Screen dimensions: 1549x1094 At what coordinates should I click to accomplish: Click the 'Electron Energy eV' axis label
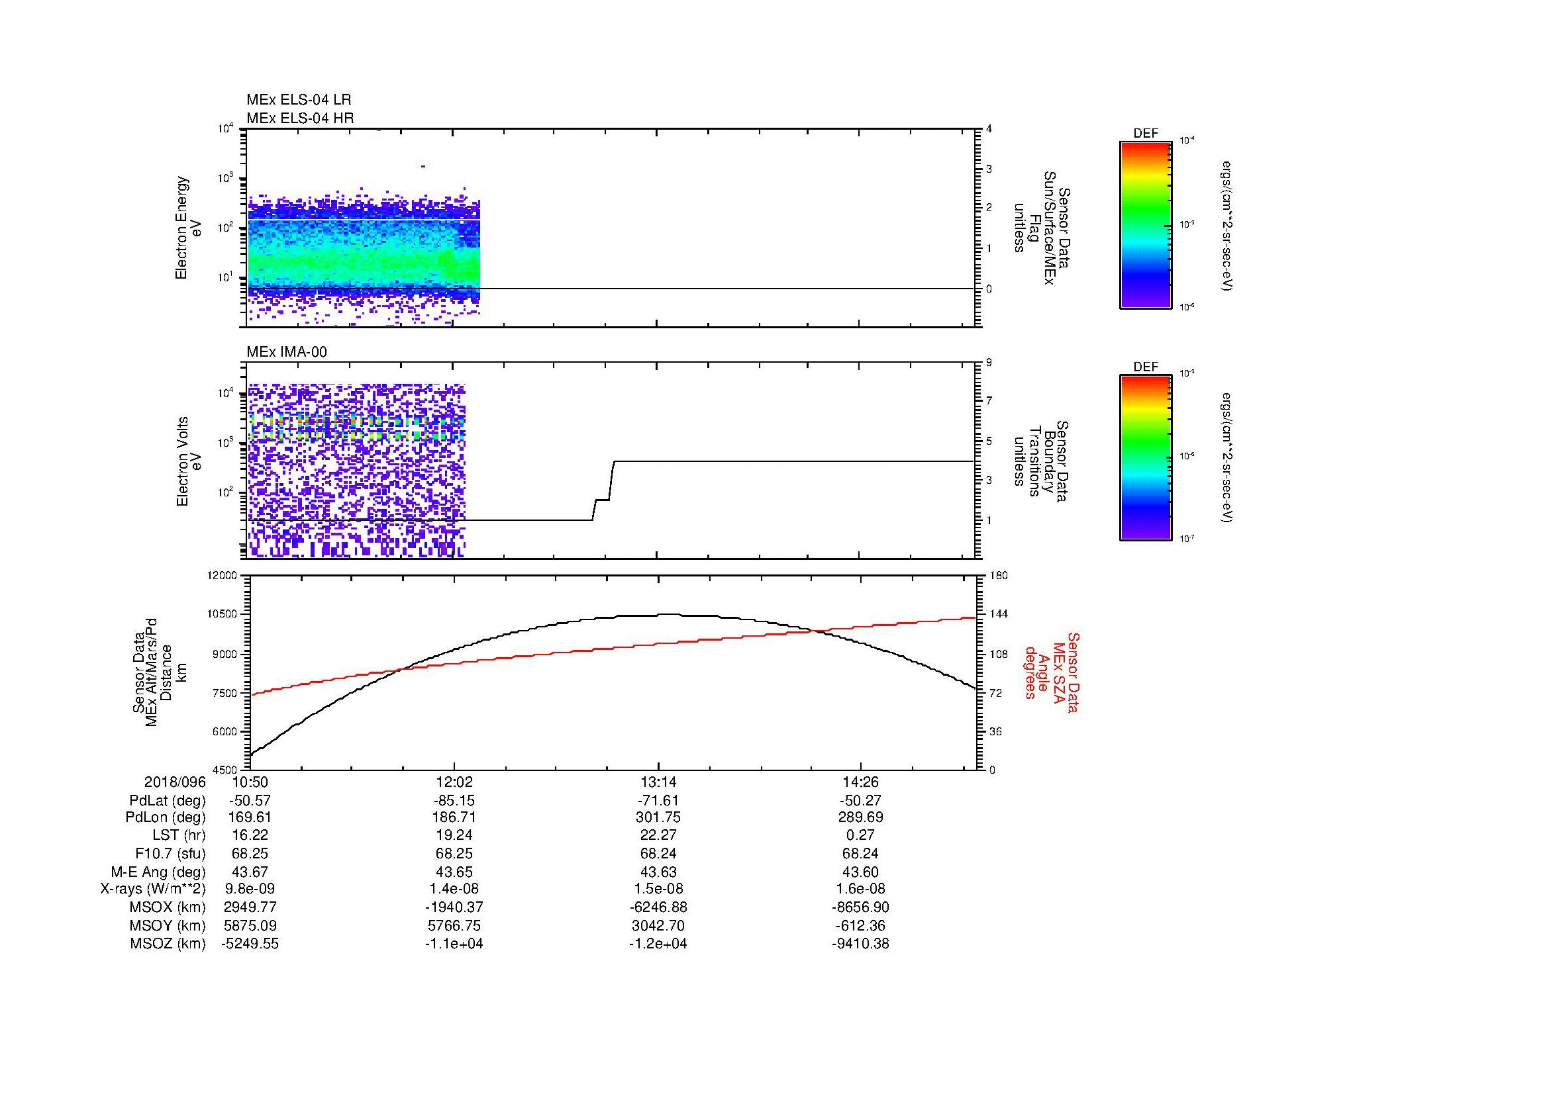(x=189, y=228)
